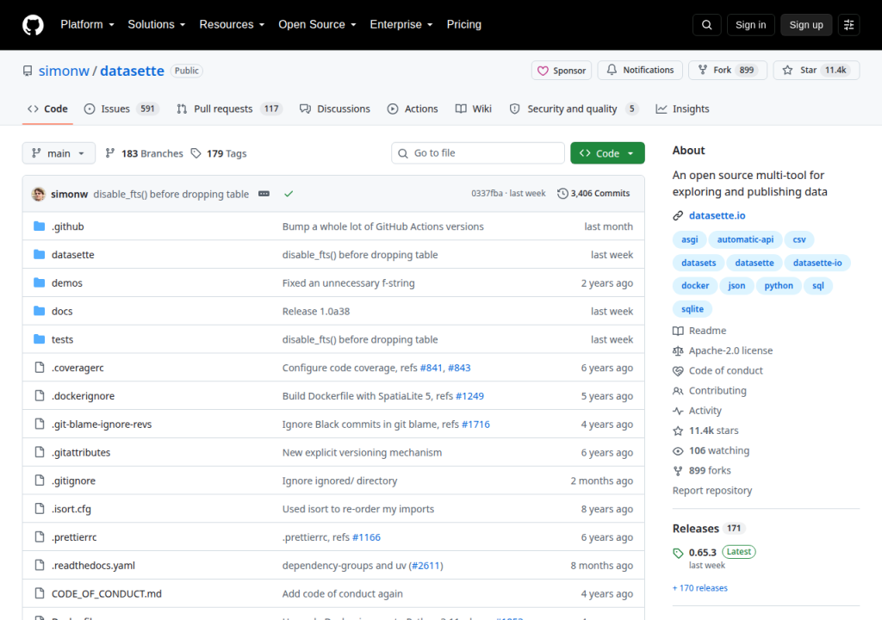
Task: Visit the datasette.io website link
Action: [x=717, y=215]
